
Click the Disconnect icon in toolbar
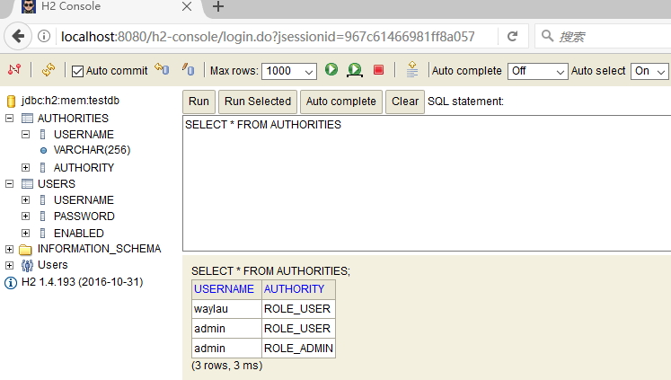coord(14,70)
